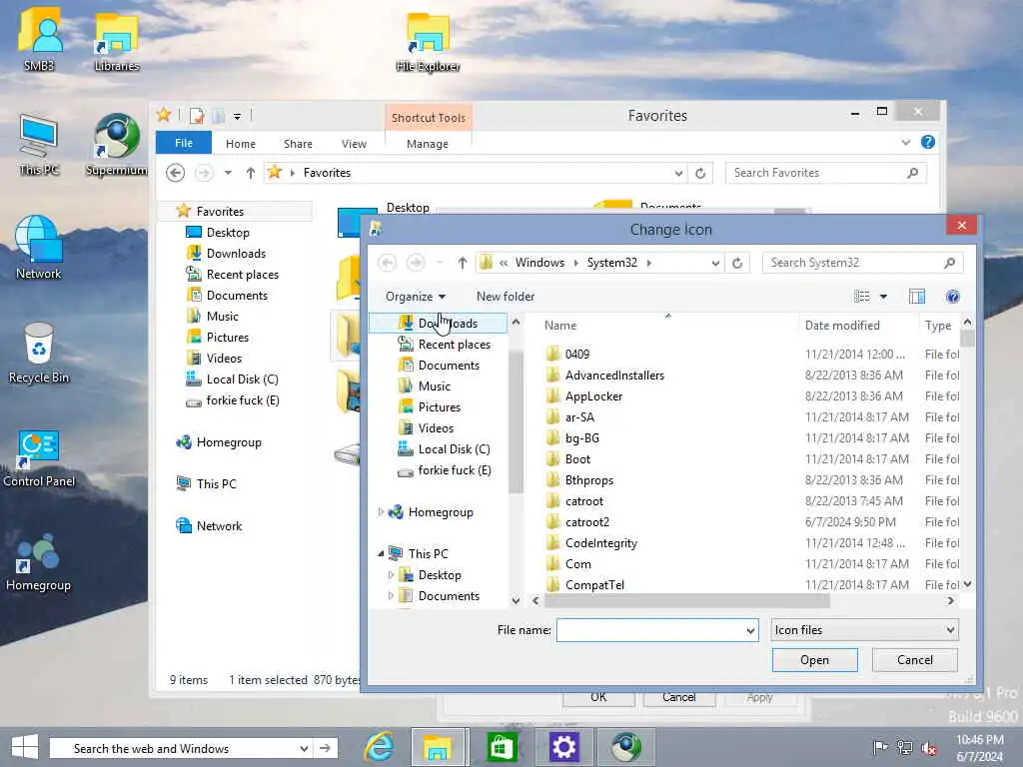Open the Recycle Bin desktop icon
Viewport: 1023px width, 767px height.
point(39,353)
